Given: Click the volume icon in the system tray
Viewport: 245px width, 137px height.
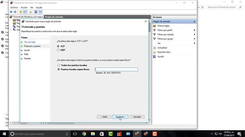Looking at the screenshot, I should 220,134.
